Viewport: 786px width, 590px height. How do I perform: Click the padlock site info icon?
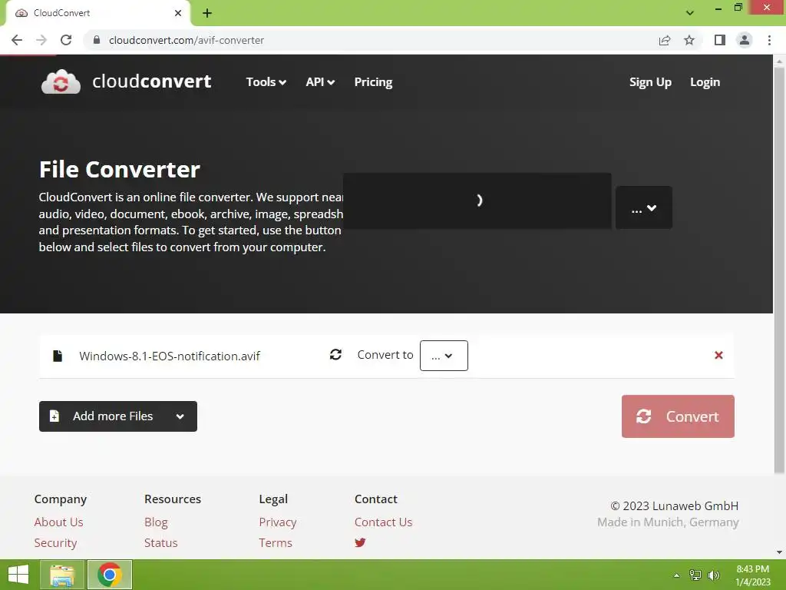click(97, 40)
